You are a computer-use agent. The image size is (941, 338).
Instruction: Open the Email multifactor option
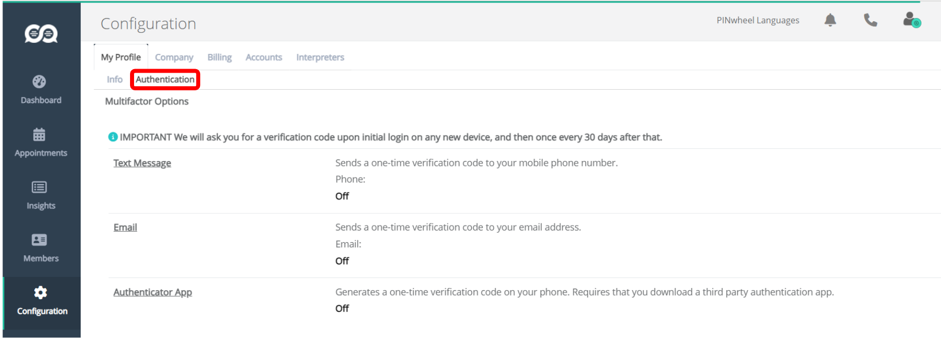[125, 228]
